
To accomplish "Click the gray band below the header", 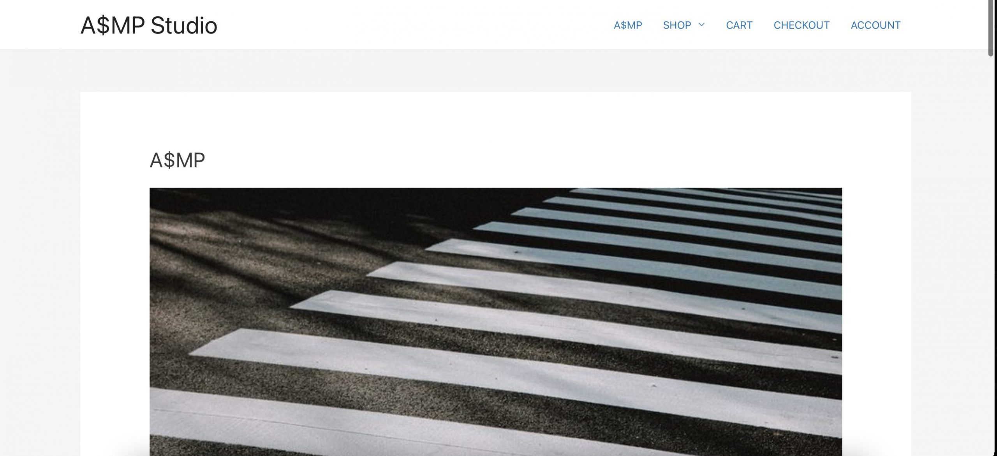I will point(495,71).
